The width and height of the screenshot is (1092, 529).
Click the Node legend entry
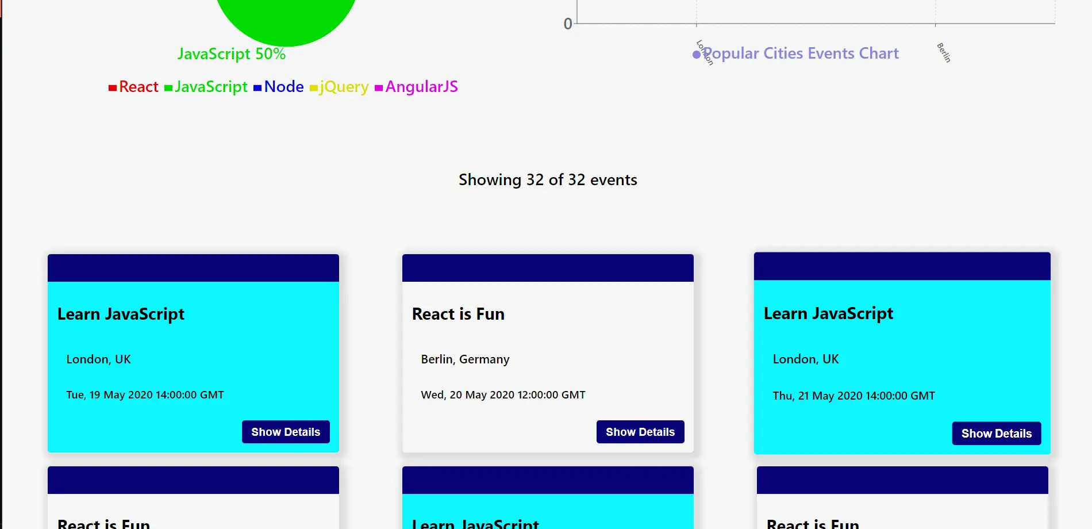click(279, 87)
